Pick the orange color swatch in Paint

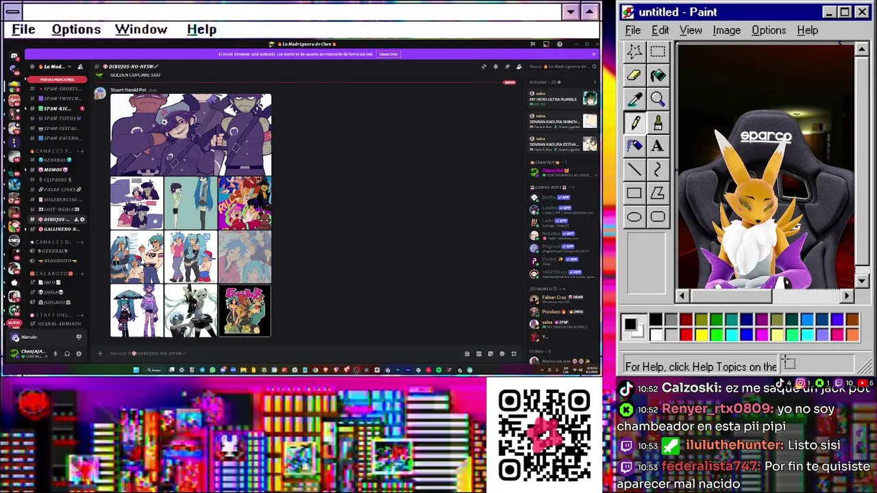(852, 335)
